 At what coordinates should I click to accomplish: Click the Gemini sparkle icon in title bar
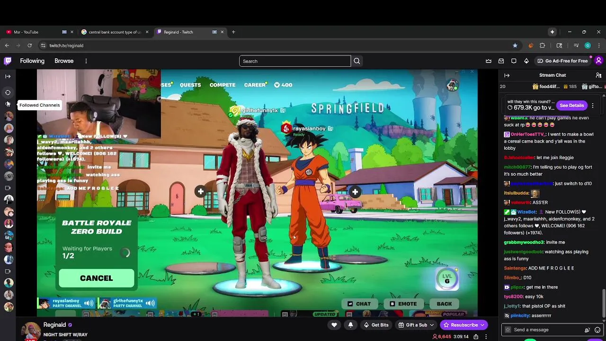552,32
